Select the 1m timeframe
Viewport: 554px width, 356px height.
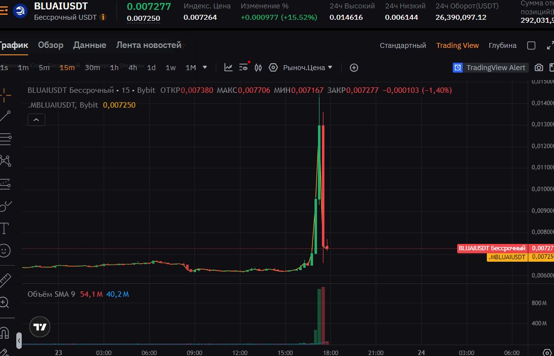(23, 68)
